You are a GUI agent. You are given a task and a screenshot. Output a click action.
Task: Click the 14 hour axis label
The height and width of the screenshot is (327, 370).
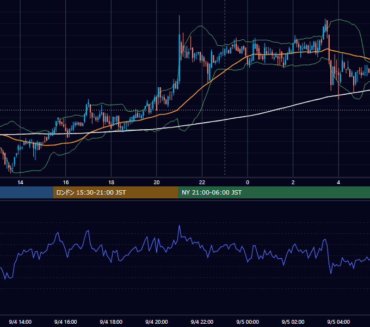pyautogui.click(x=20, y=183)
